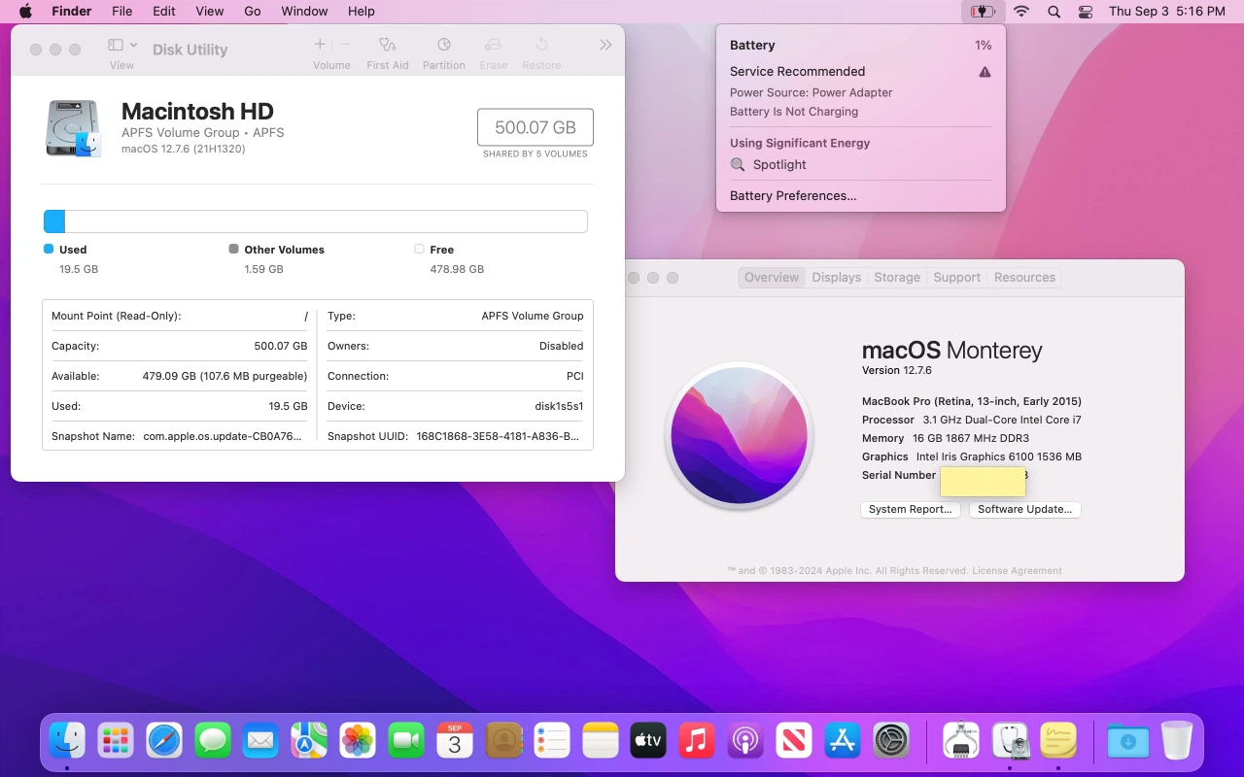Switch to the Support tab
This screenshot has width=1244, height=777.
coord(957,278)
